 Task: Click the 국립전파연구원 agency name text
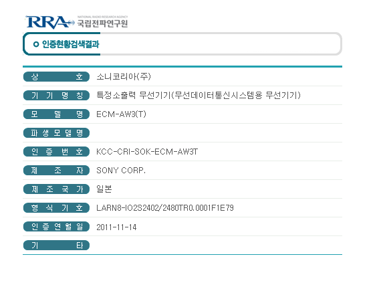[x=102, y=23]
